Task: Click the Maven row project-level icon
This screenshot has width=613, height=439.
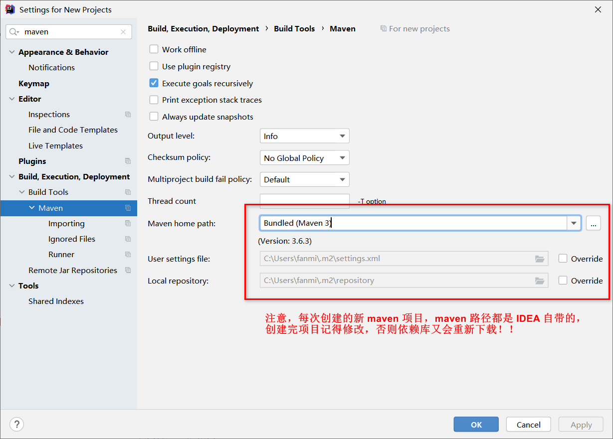Action: click(128, 208)
